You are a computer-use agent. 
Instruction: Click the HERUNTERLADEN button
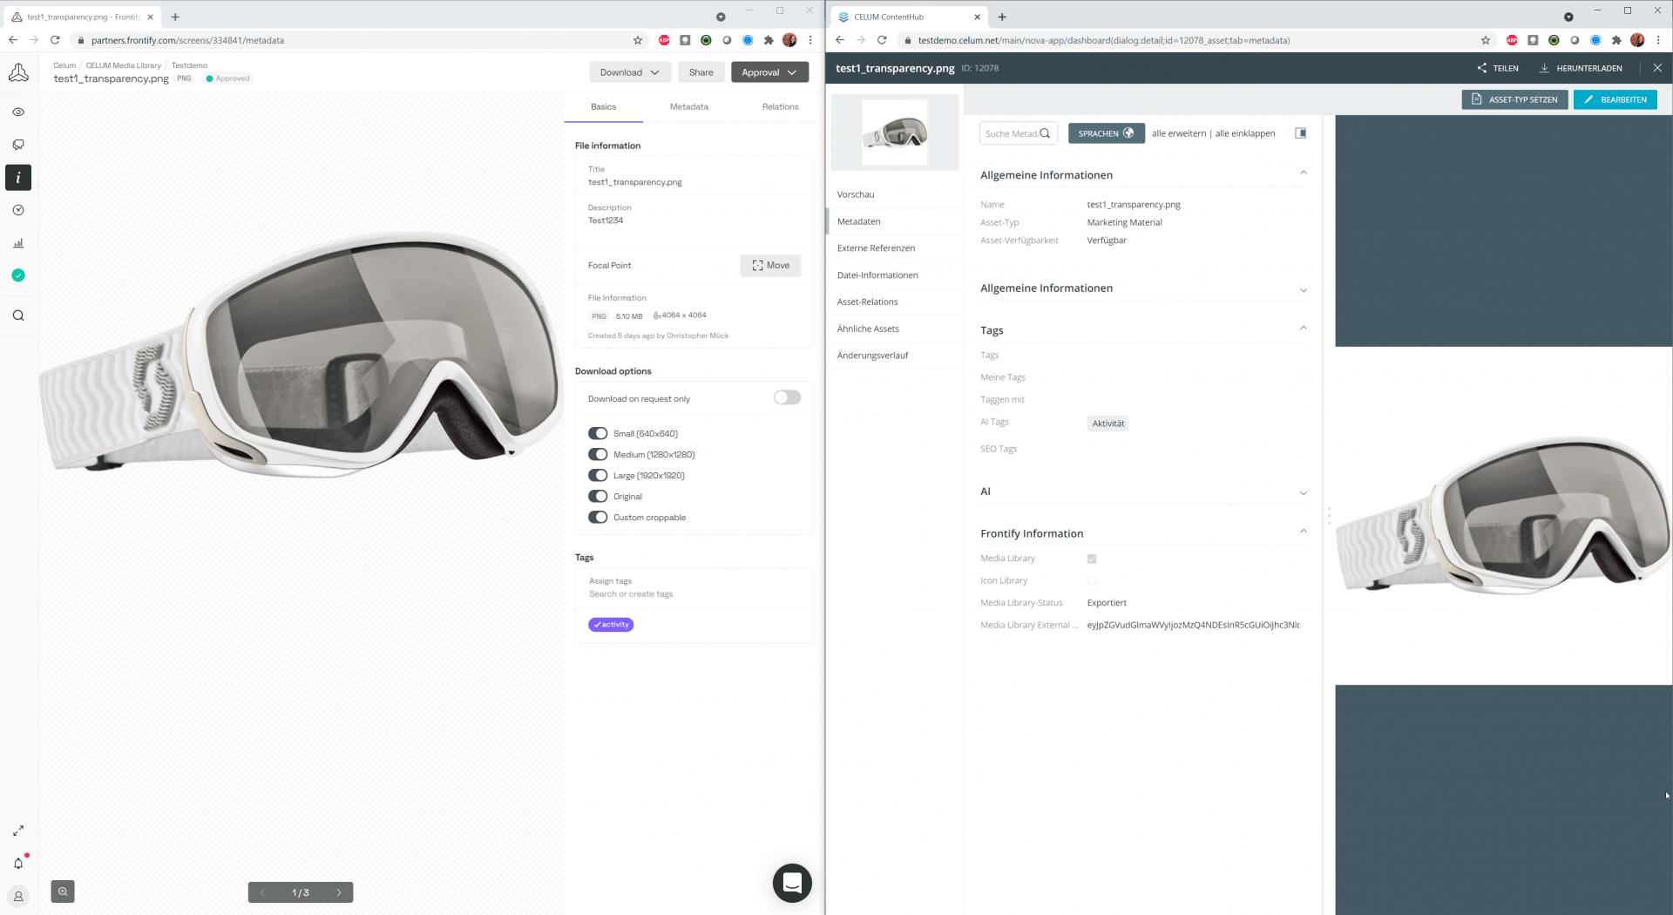tap(1580, 67)
